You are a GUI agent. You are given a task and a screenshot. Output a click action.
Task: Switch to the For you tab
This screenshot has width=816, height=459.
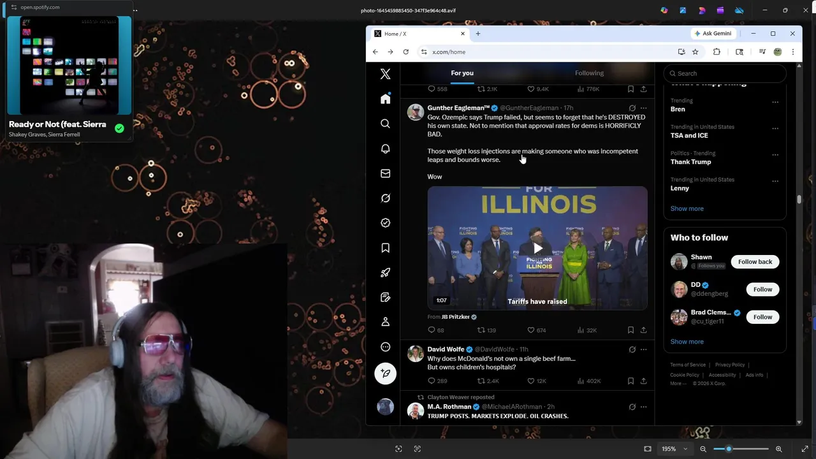click(x=462, y=73)
